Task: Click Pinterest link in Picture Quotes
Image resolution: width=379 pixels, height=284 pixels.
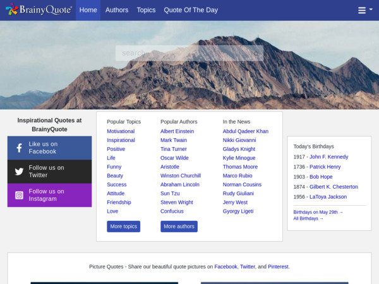Action: click(x=278, y=266)
